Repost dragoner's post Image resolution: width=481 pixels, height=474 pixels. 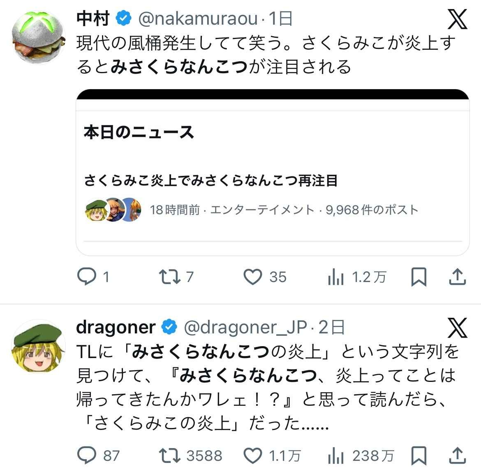click(x=170, y=456)
